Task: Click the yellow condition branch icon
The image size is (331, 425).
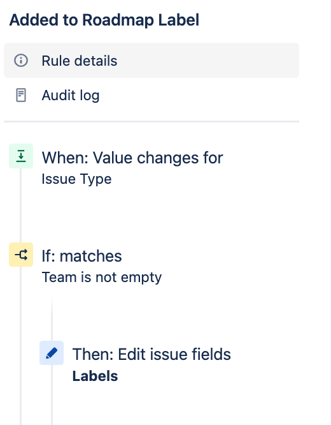Action: pos(21,255)
